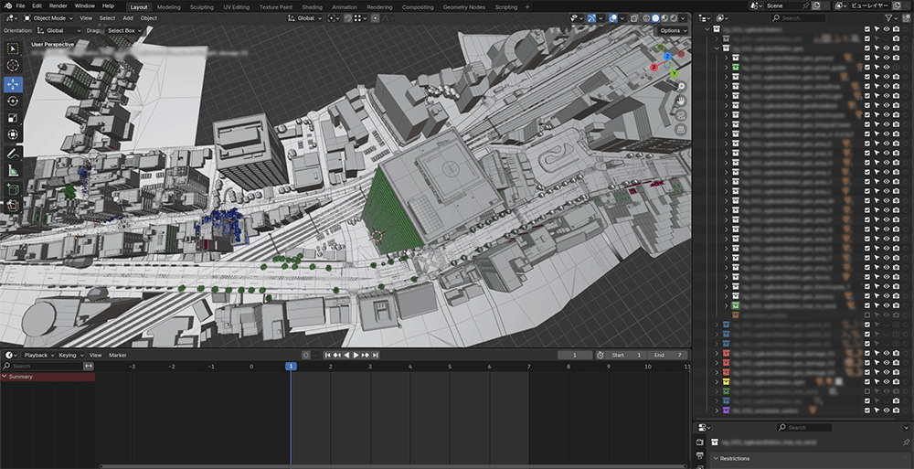Open the outliner filter funnel icon
The height and width of the screenshot is (469, 914).
887,17
